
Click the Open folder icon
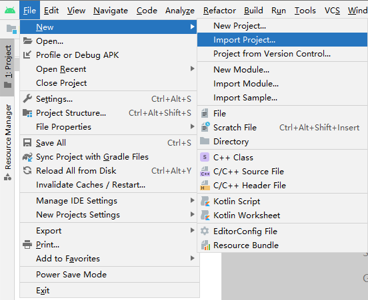tap(27, 41)
